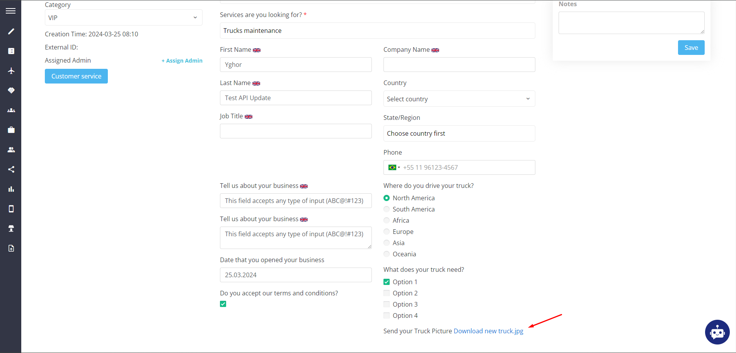Select the South America radio button
Viewport: 736px width, 353px height.
point(387,209)
